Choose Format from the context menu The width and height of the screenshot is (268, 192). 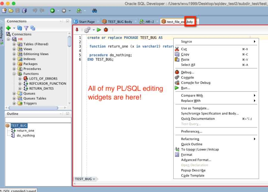[216, 155]
